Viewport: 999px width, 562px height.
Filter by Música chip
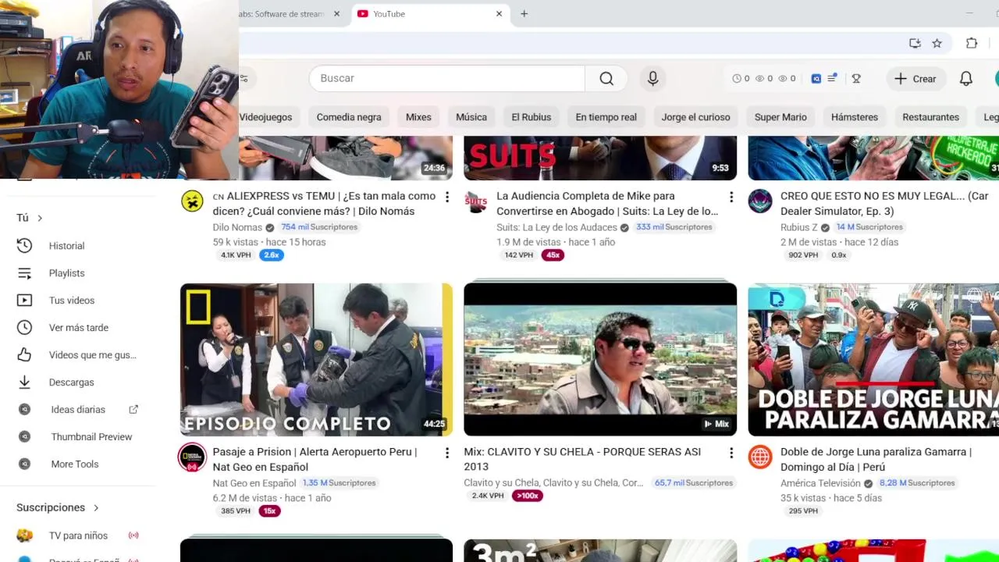click(471, 117)
